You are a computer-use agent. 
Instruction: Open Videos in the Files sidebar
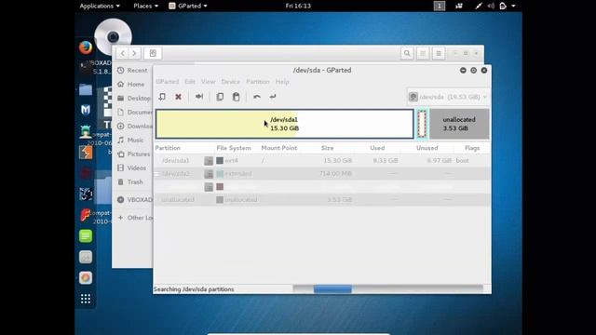(132, 167)
